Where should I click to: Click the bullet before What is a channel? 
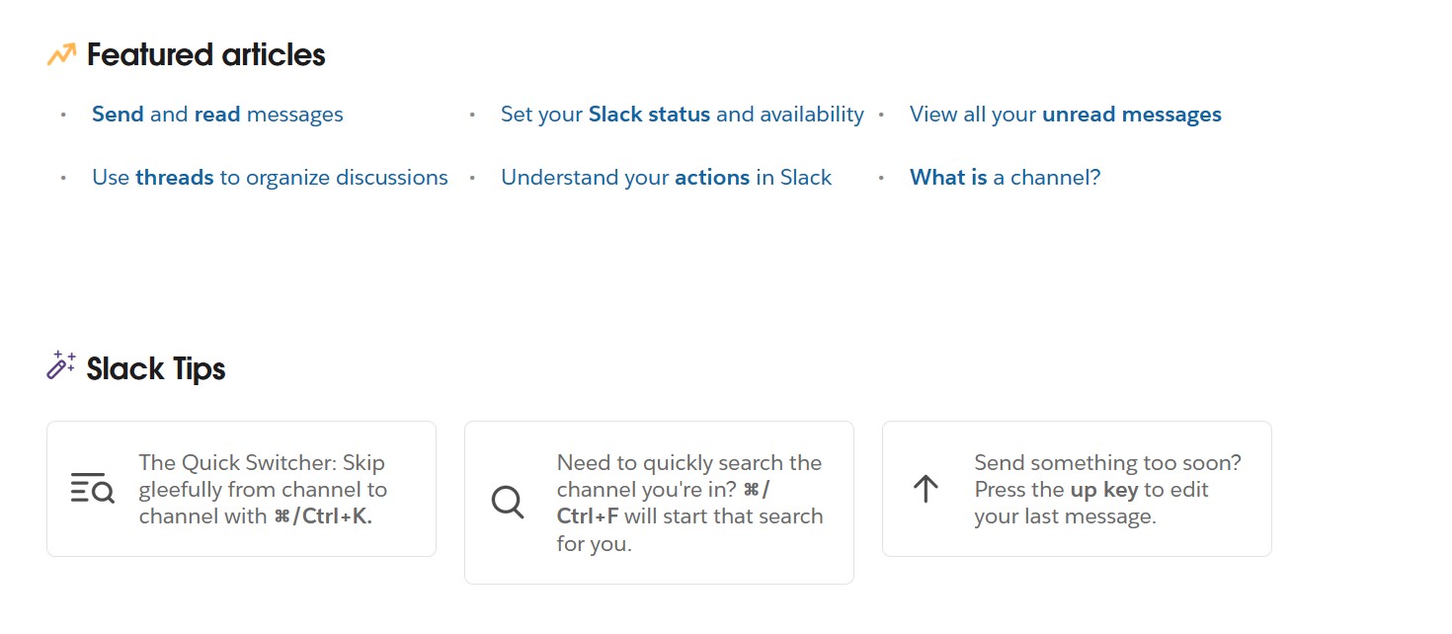coord(881,178)
